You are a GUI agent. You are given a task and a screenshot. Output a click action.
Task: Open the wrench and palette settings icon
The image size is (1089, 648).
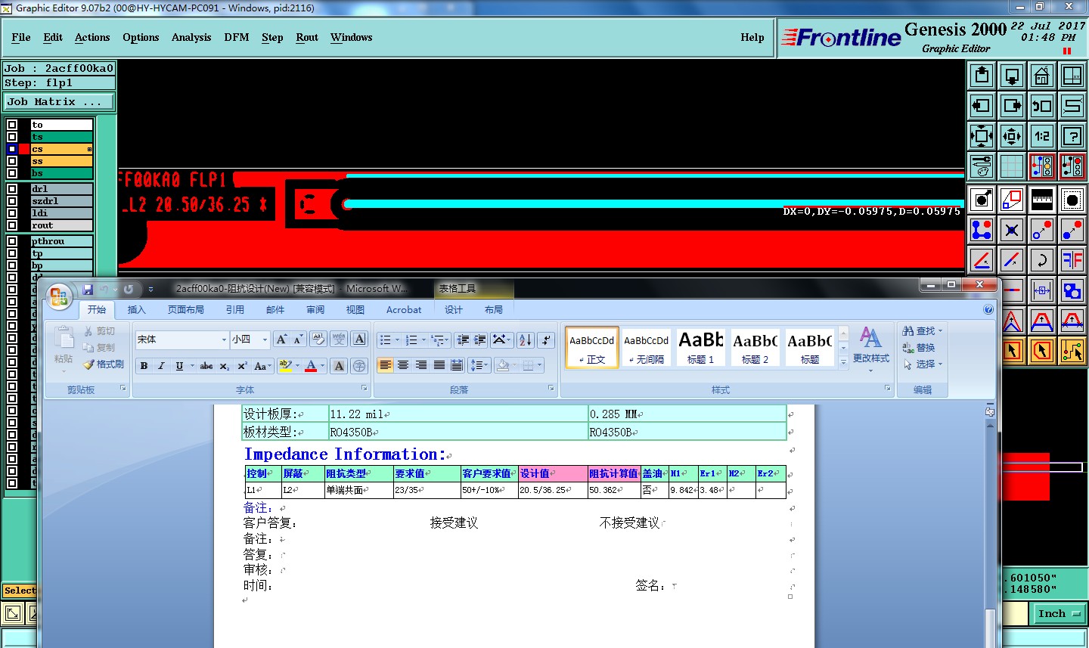(982, 166)
